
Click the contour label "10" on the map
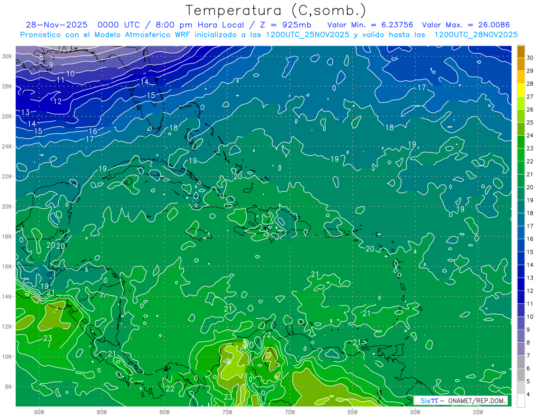70,73
